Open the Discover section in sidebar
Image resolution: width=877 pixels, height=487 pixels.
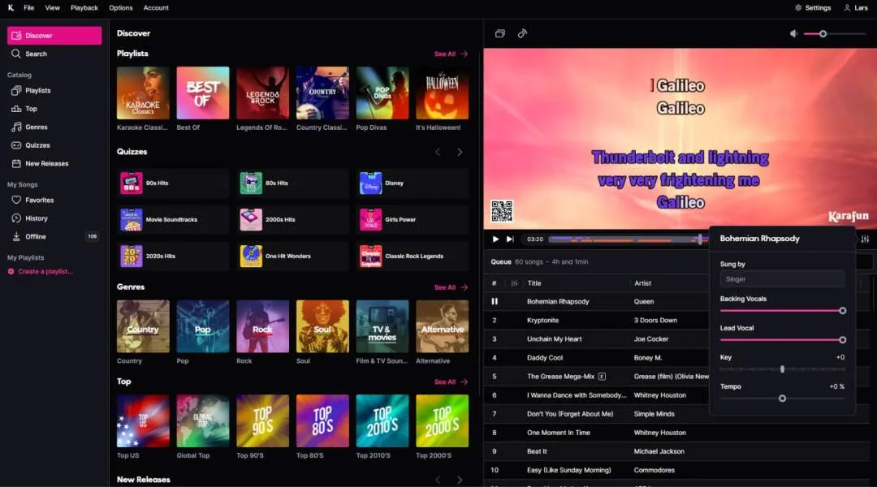(54, 35)
